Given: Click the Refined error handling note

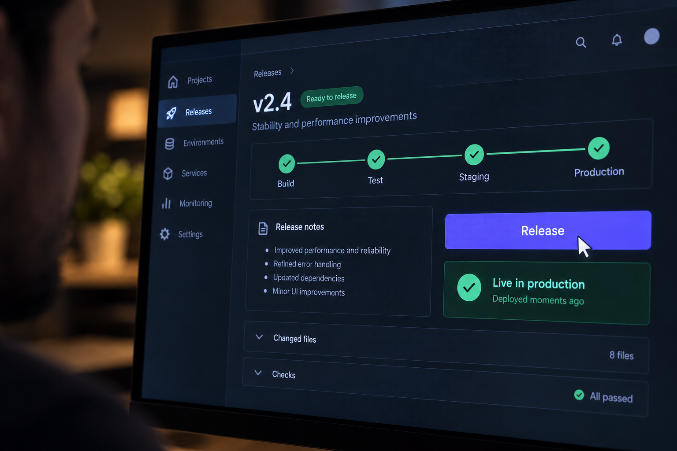Looking at the screenshot, I should pyautogui.click(x=307, y=264).
